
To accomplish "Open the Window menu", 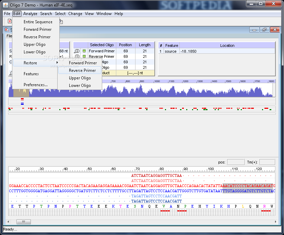I will point(104,14).
